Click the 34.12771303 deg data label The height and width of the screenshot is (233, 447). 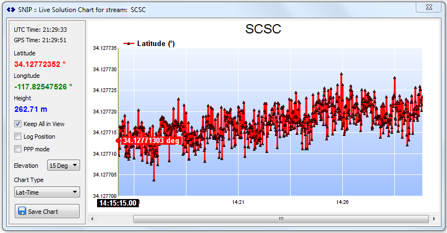pyautogui.click(x=151, y=141)
